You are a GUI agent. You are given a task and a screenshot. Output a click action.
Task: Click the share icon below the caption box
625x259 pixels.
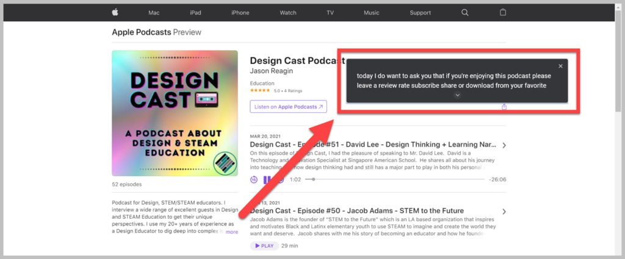click(x=504, y=107)
